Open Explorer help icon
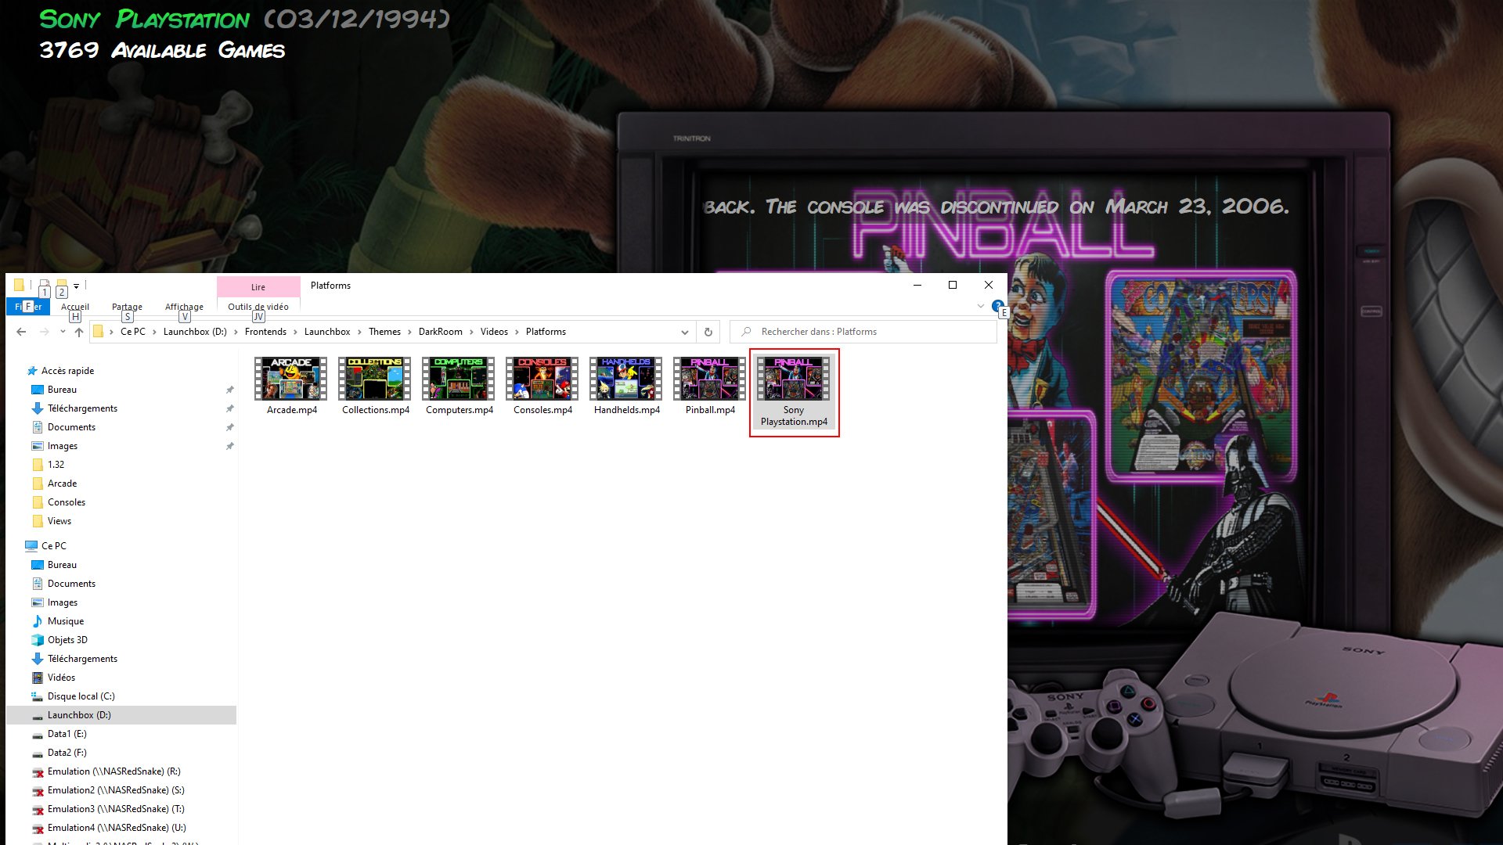Screen dimensions: 1503x845 pos(997,305)
